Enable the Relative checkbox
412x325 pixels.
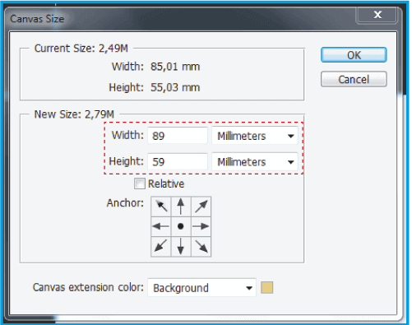tap(140, 183)
